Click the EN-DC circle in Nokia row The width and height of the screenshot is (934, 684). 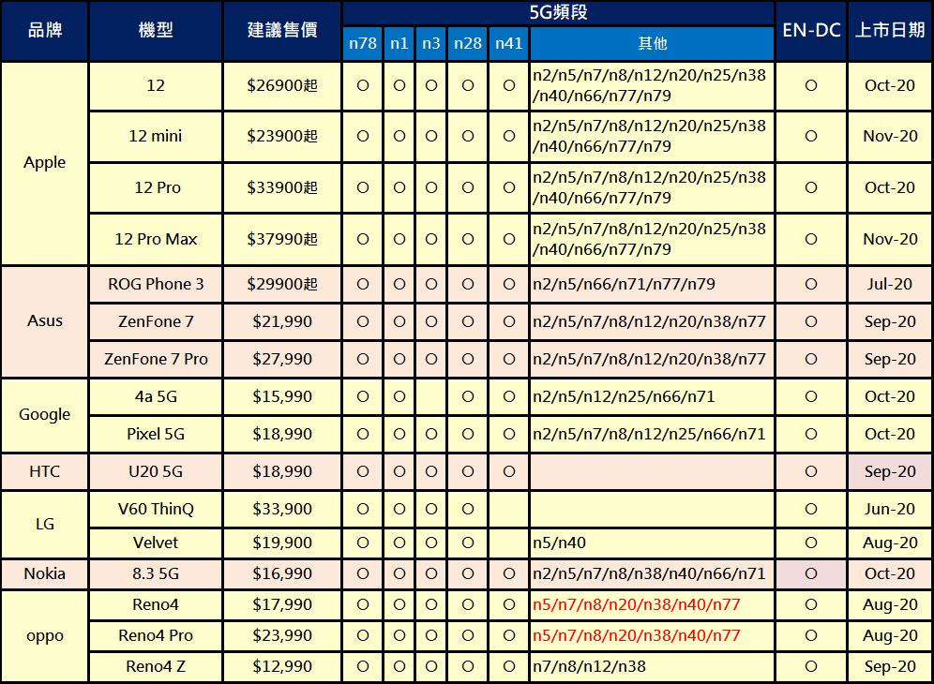[811, 573]
